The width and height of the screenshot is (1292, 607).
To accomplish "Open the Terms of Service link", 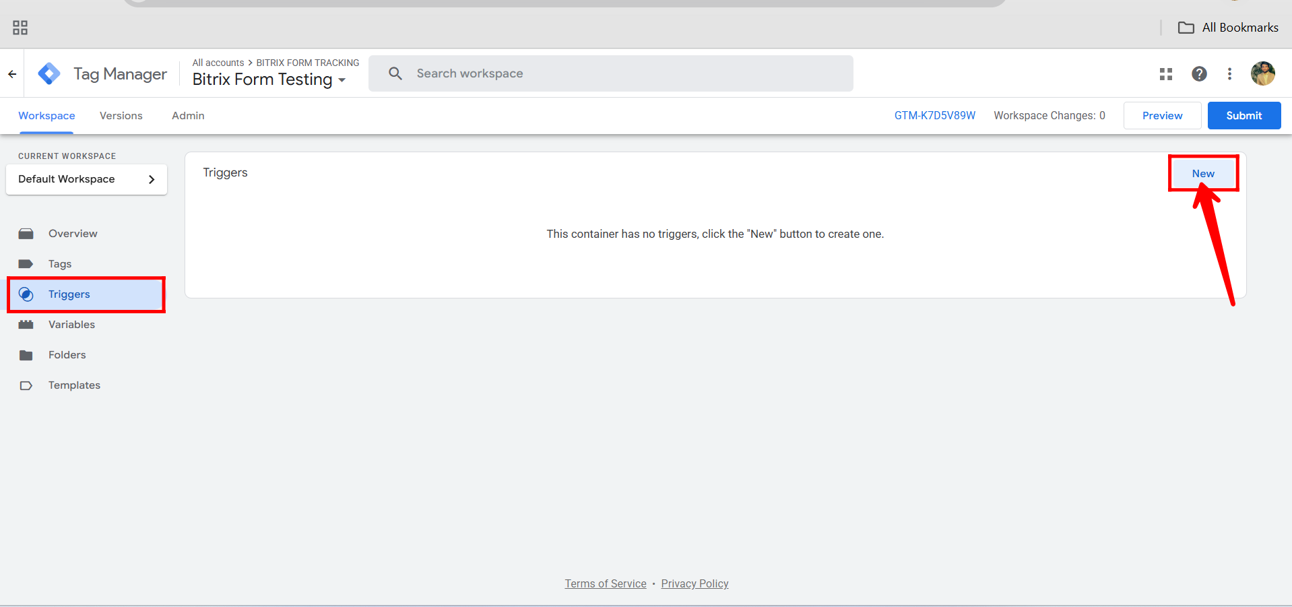I will [x=606, y=583].
